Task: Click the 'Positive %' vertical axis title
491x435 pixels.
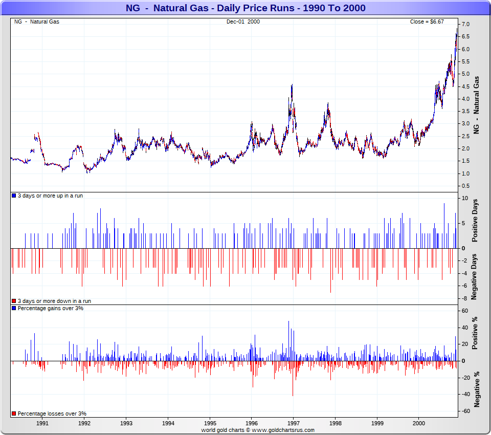Action: pos(475,333)
